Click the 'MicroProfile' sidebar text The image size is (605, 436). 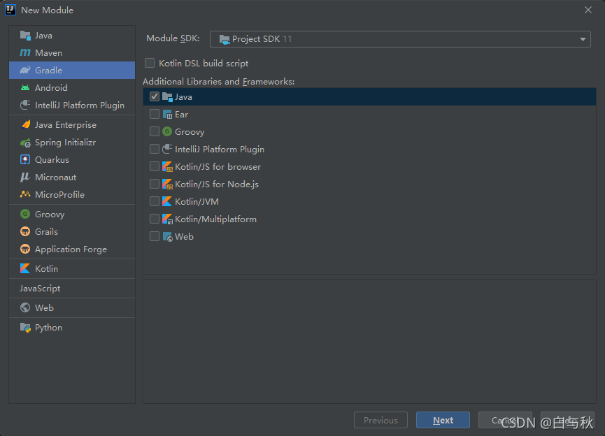tap(60, 195)
